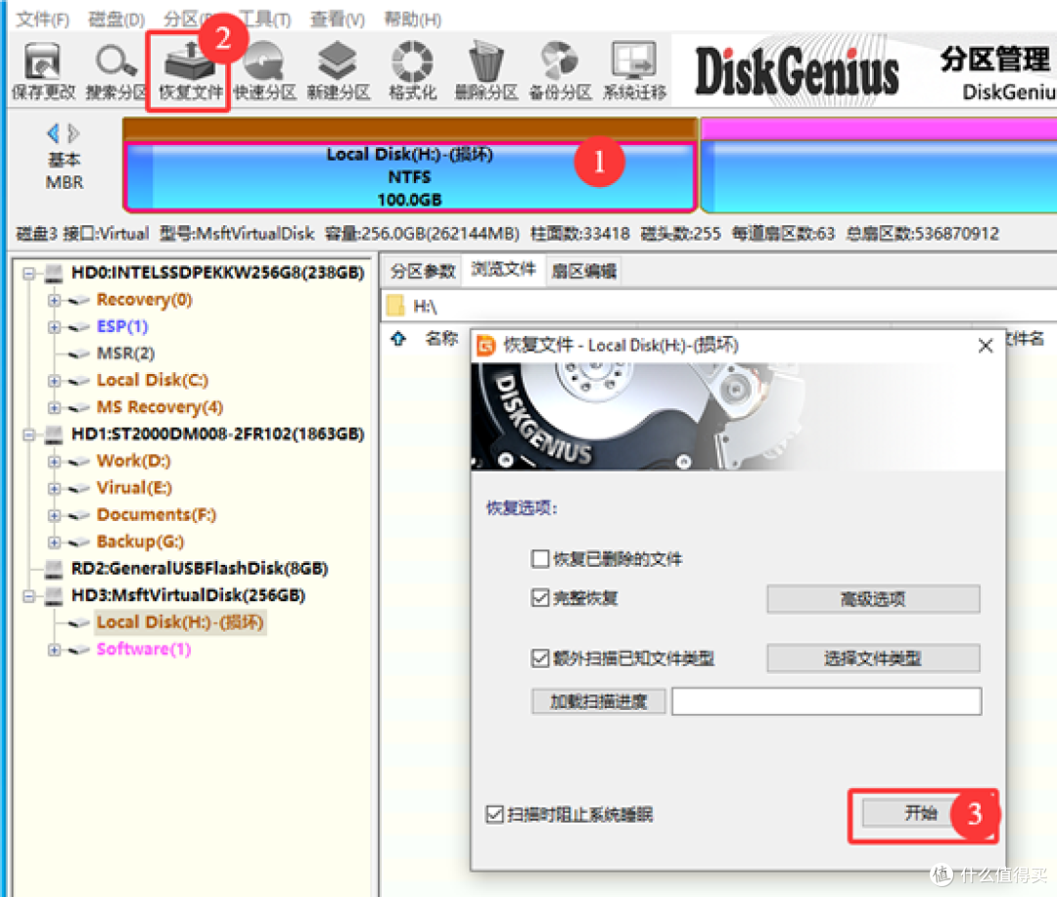Select the Format (格式化) toolbar icon

point(413,71)
